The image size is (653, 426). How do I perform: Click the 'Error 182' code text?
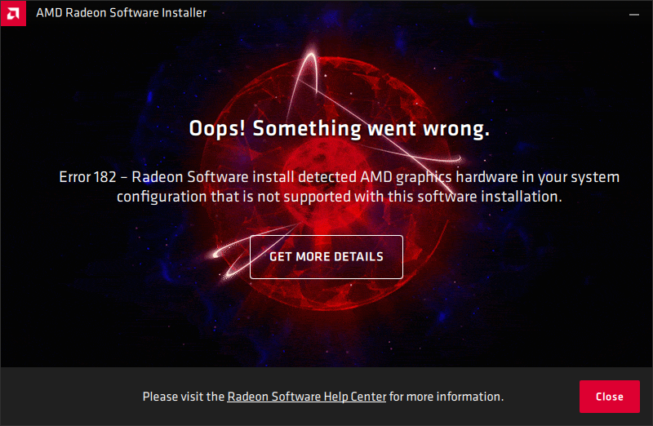(x=88, y=177)
